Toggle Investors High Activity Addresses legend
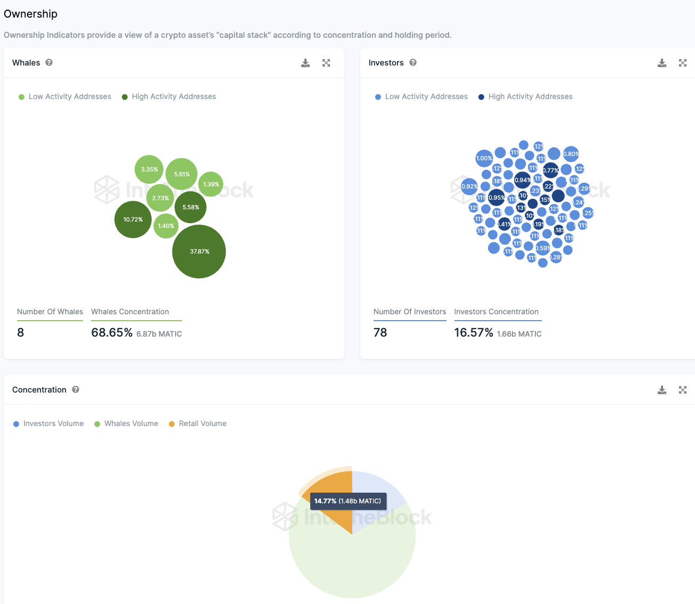Viewport: 695px width, 604px height. click(525, 96)
